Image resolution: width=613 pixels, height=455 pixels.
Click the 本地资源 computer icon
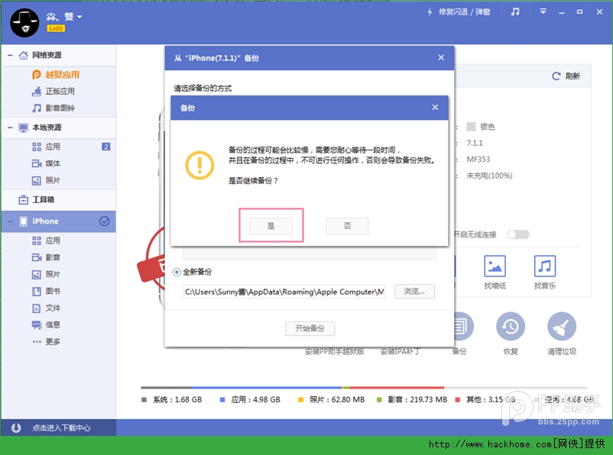(x=24, y=127)
